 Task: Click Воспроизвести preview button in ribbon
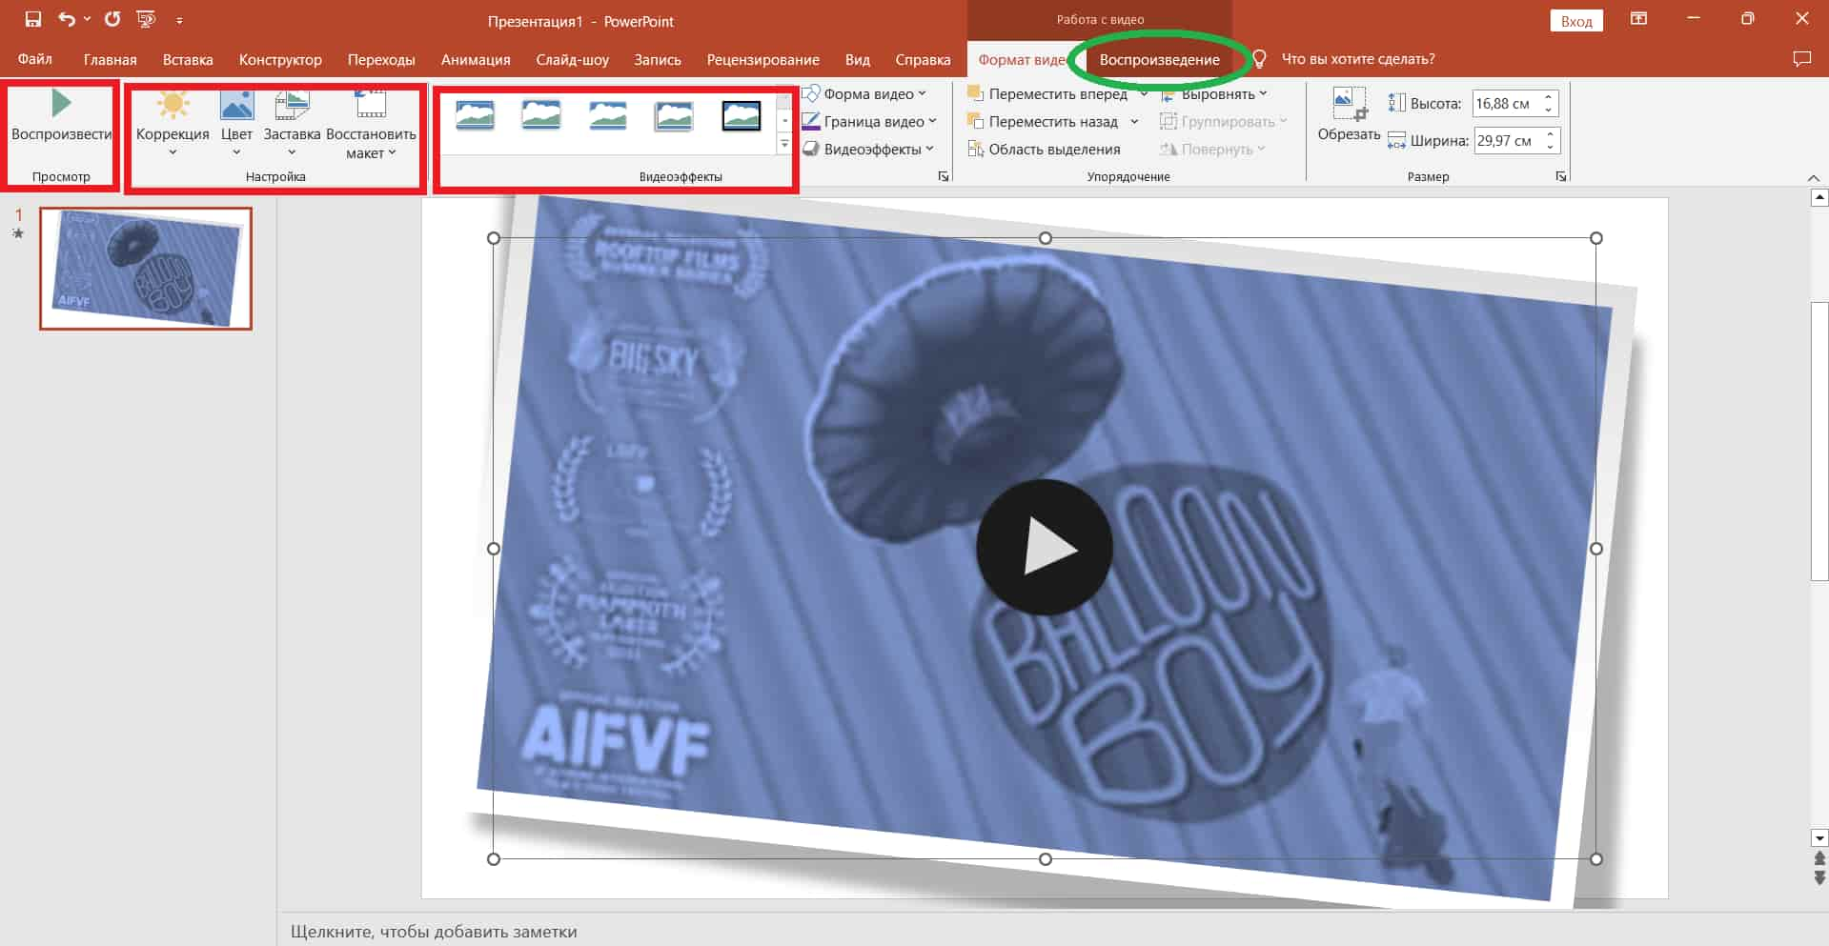click(61, 116)
